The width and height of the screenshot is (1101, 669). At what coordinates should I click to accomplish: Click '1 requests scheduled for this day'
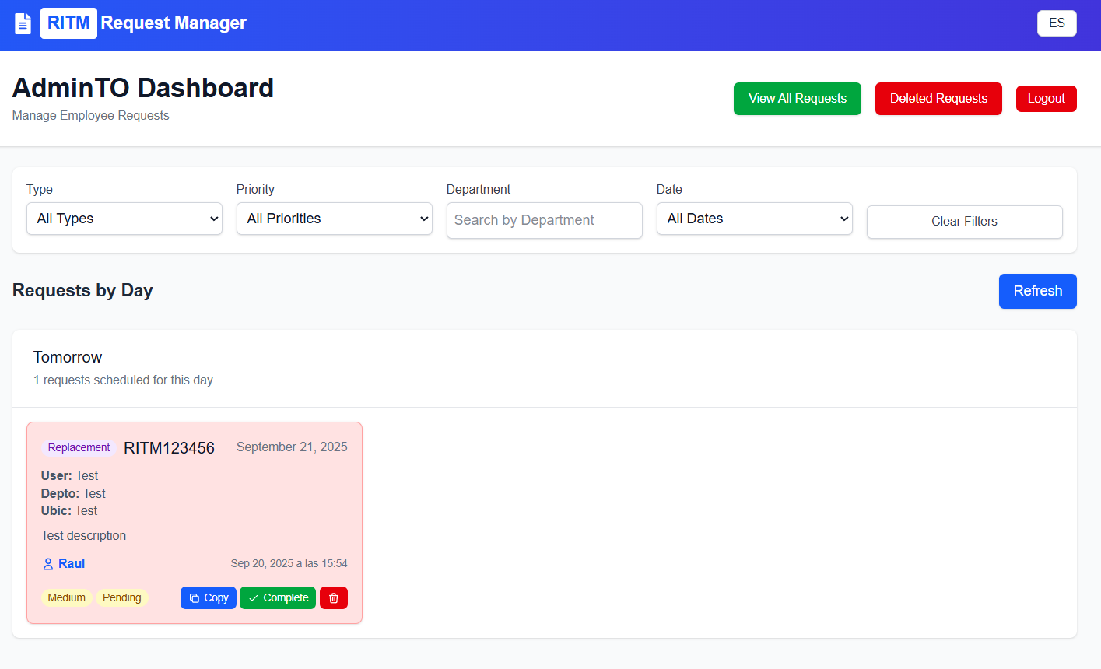[x=123, y=380]
